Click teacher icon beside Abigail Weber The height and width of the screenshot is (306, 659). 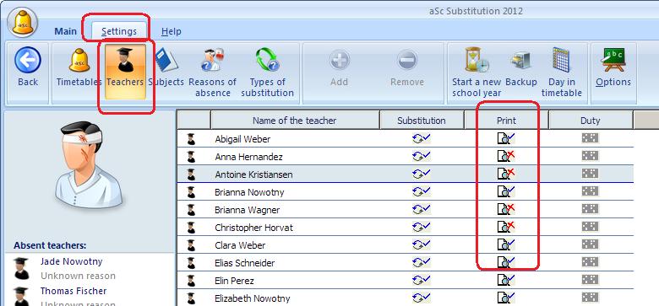pos(192,139)
